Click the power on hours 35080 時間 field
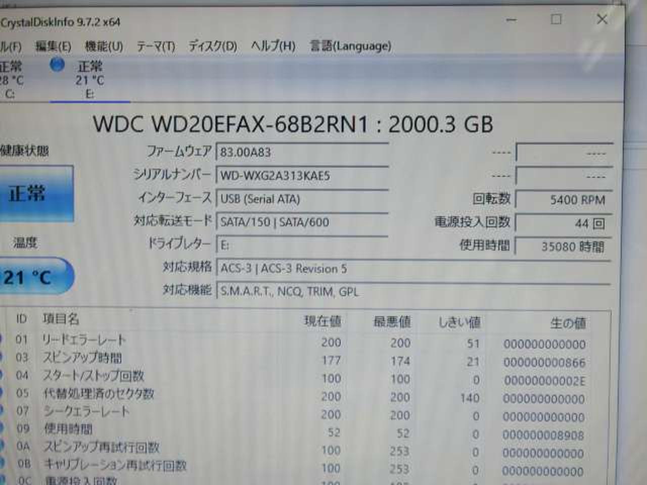The image size is (647, 485). (x=564, y=247)
